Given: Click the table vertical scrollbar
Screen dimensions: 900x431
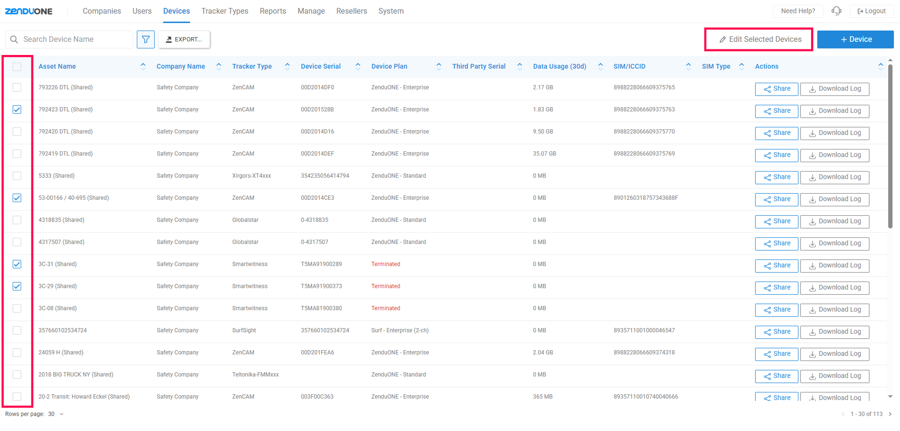Looking at the screenshot, I should (890, 146).
